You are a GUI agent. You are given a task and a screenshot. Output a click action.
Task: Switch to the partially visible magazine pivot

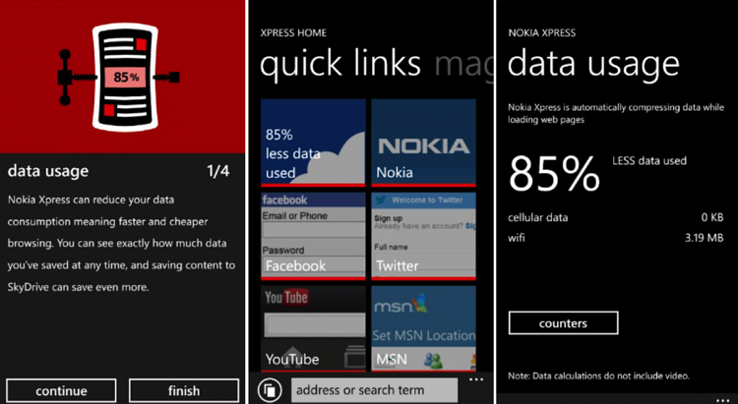(458, 65)
